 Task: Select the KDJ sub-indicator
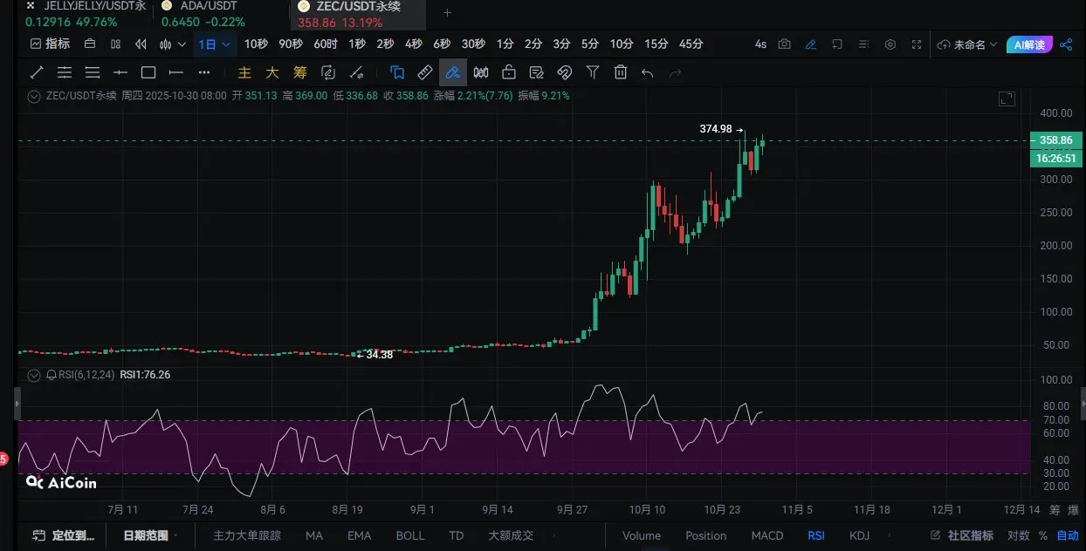tap(860, 535)
